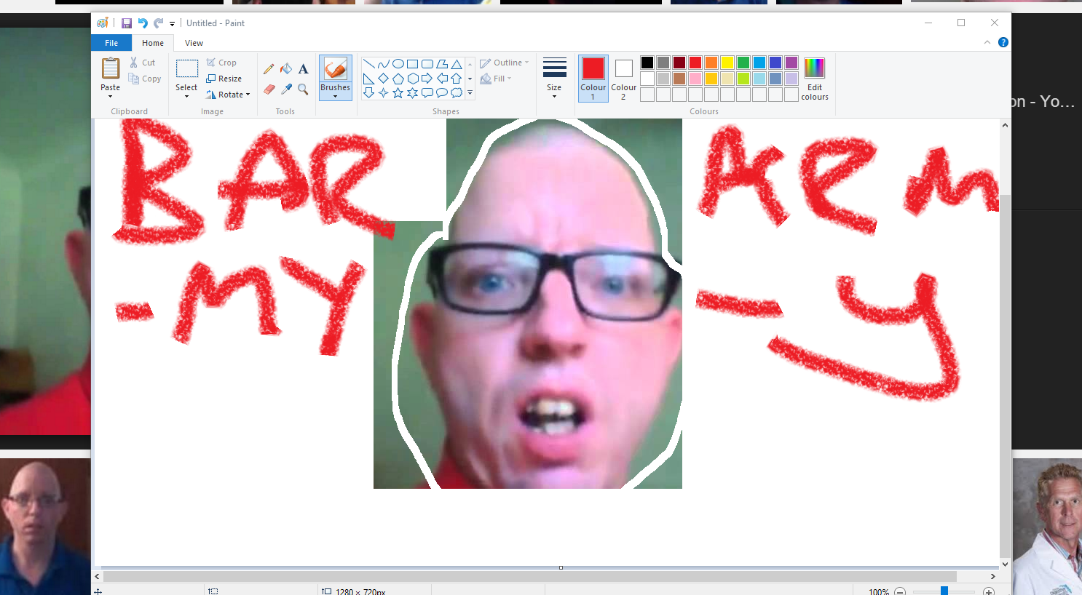Select Colour 1 swatch
Viewport: 1082px width, 595px height.
[593, 78]
